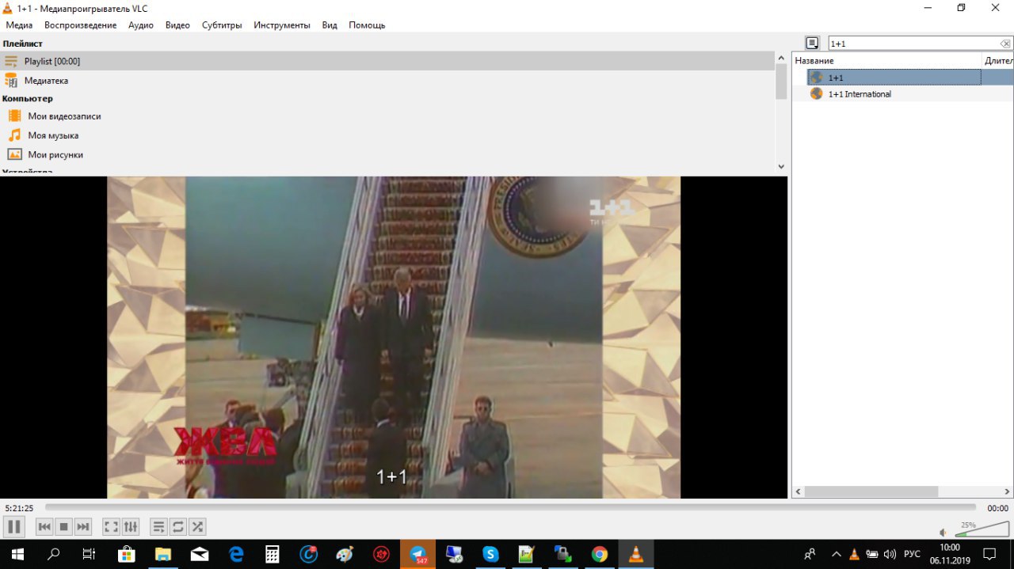Viewport: 1014px width, 569px height.
Task: Click the Playlist list icon
Action: pyautogui.click(x=11, y=61)
